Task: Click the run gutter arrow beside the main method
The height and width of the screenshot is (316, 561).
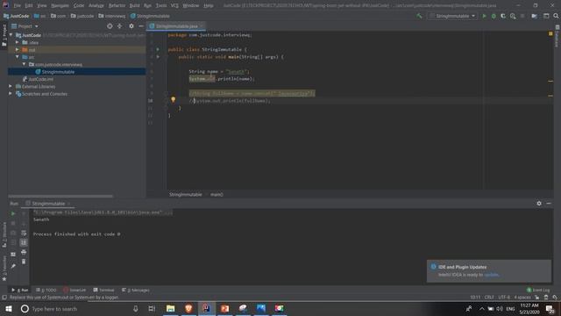Action: click(158, 56)
